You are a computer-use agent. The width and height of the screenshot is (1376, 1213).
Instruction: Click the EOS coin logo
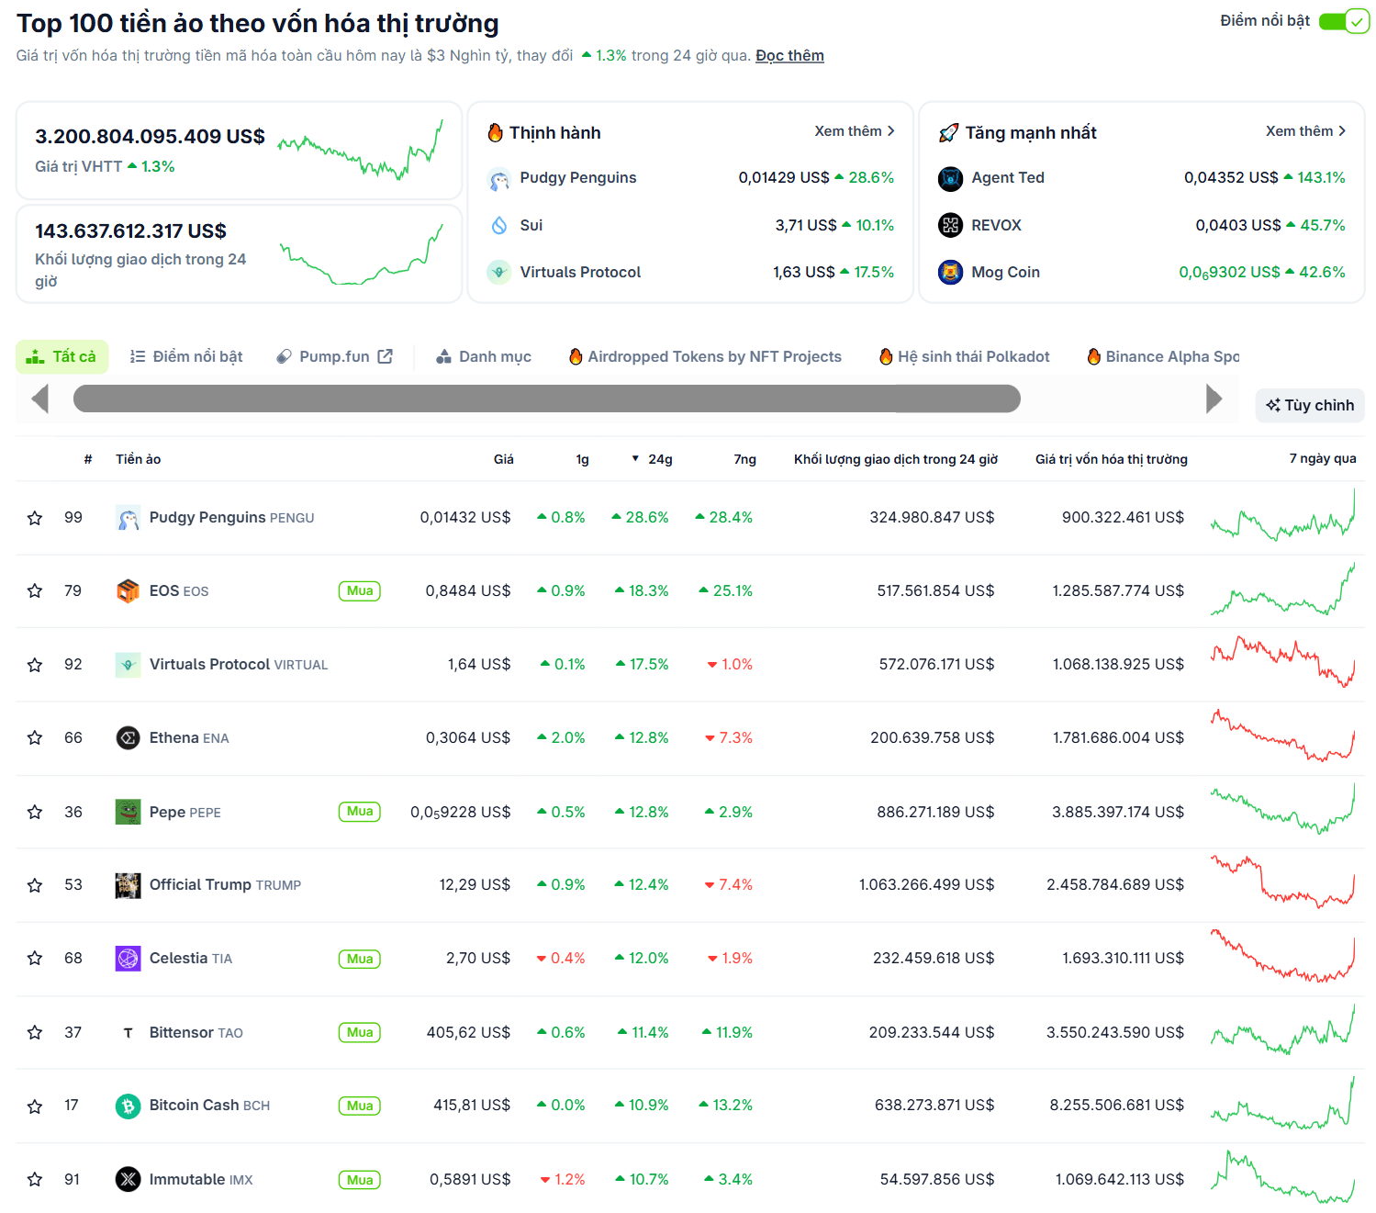(x=128, y=590)
